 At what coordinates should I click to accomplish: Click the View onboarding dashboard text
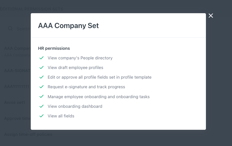pos(75,106)
